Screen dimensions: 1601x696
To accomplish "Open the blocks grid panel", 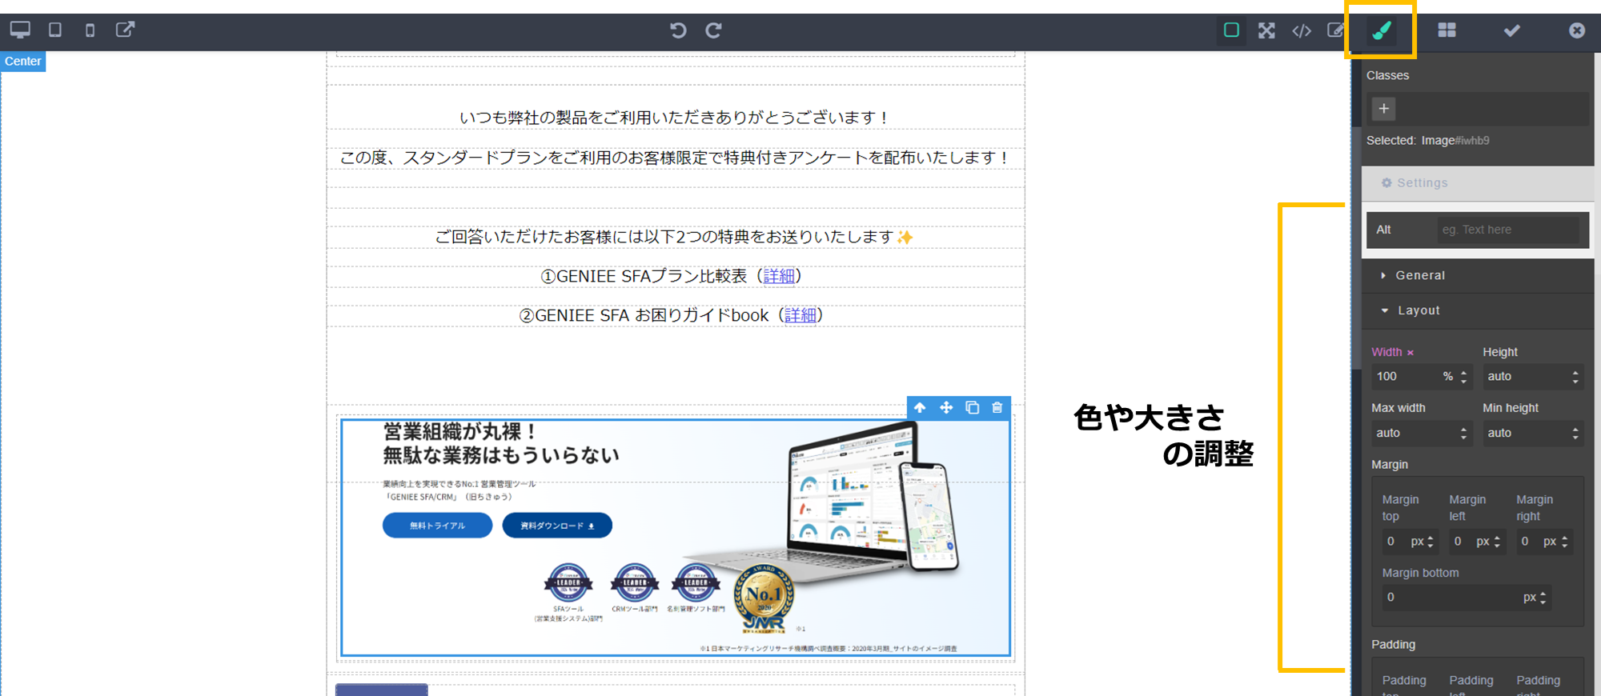I will [1447, 30].
